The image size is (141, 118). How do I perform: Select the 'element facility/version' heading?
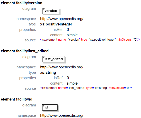[x=22, y=3]
